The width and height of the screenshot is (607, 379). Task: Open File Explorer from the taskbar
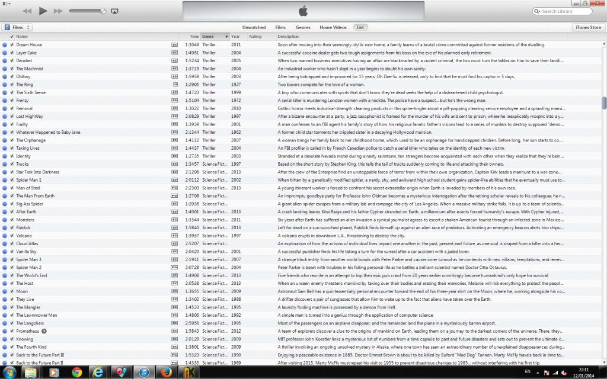(31, 372)
